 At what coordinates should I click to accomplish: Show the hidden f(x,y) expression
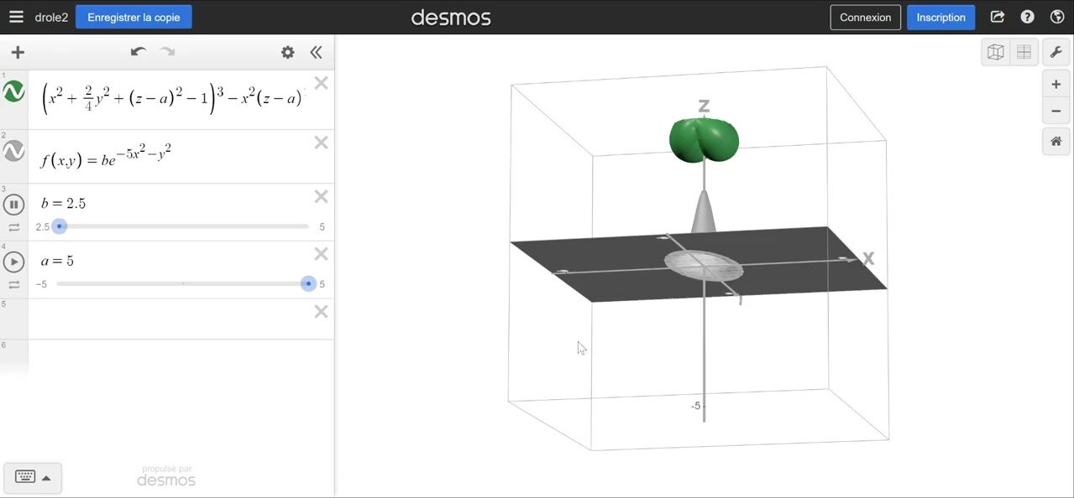[x=14, y=152]
